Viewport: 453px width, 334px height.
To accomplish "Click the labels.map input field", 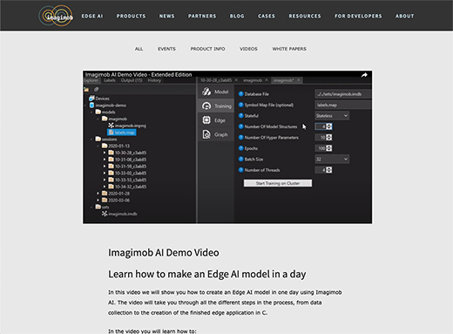I will pos(343,105).
